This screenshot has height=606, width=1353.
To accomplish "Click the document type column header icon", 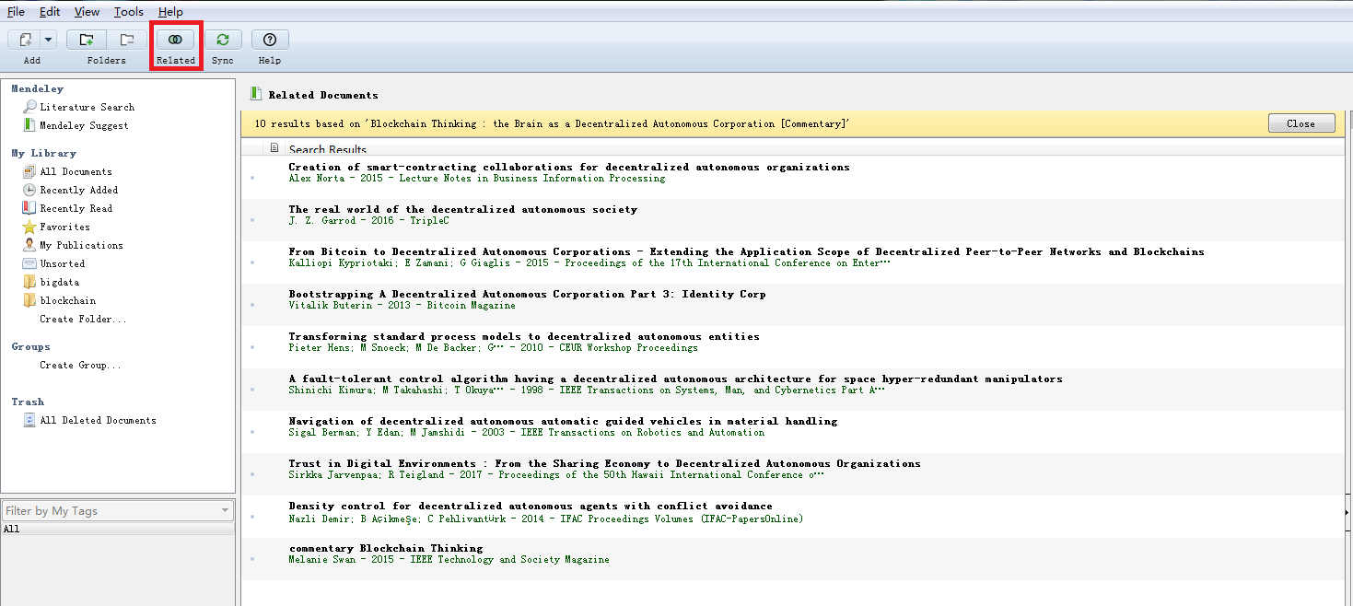I will [274, 148].
